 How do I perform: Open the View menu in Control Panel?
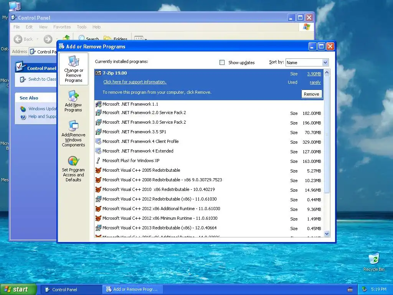point(43,27)
